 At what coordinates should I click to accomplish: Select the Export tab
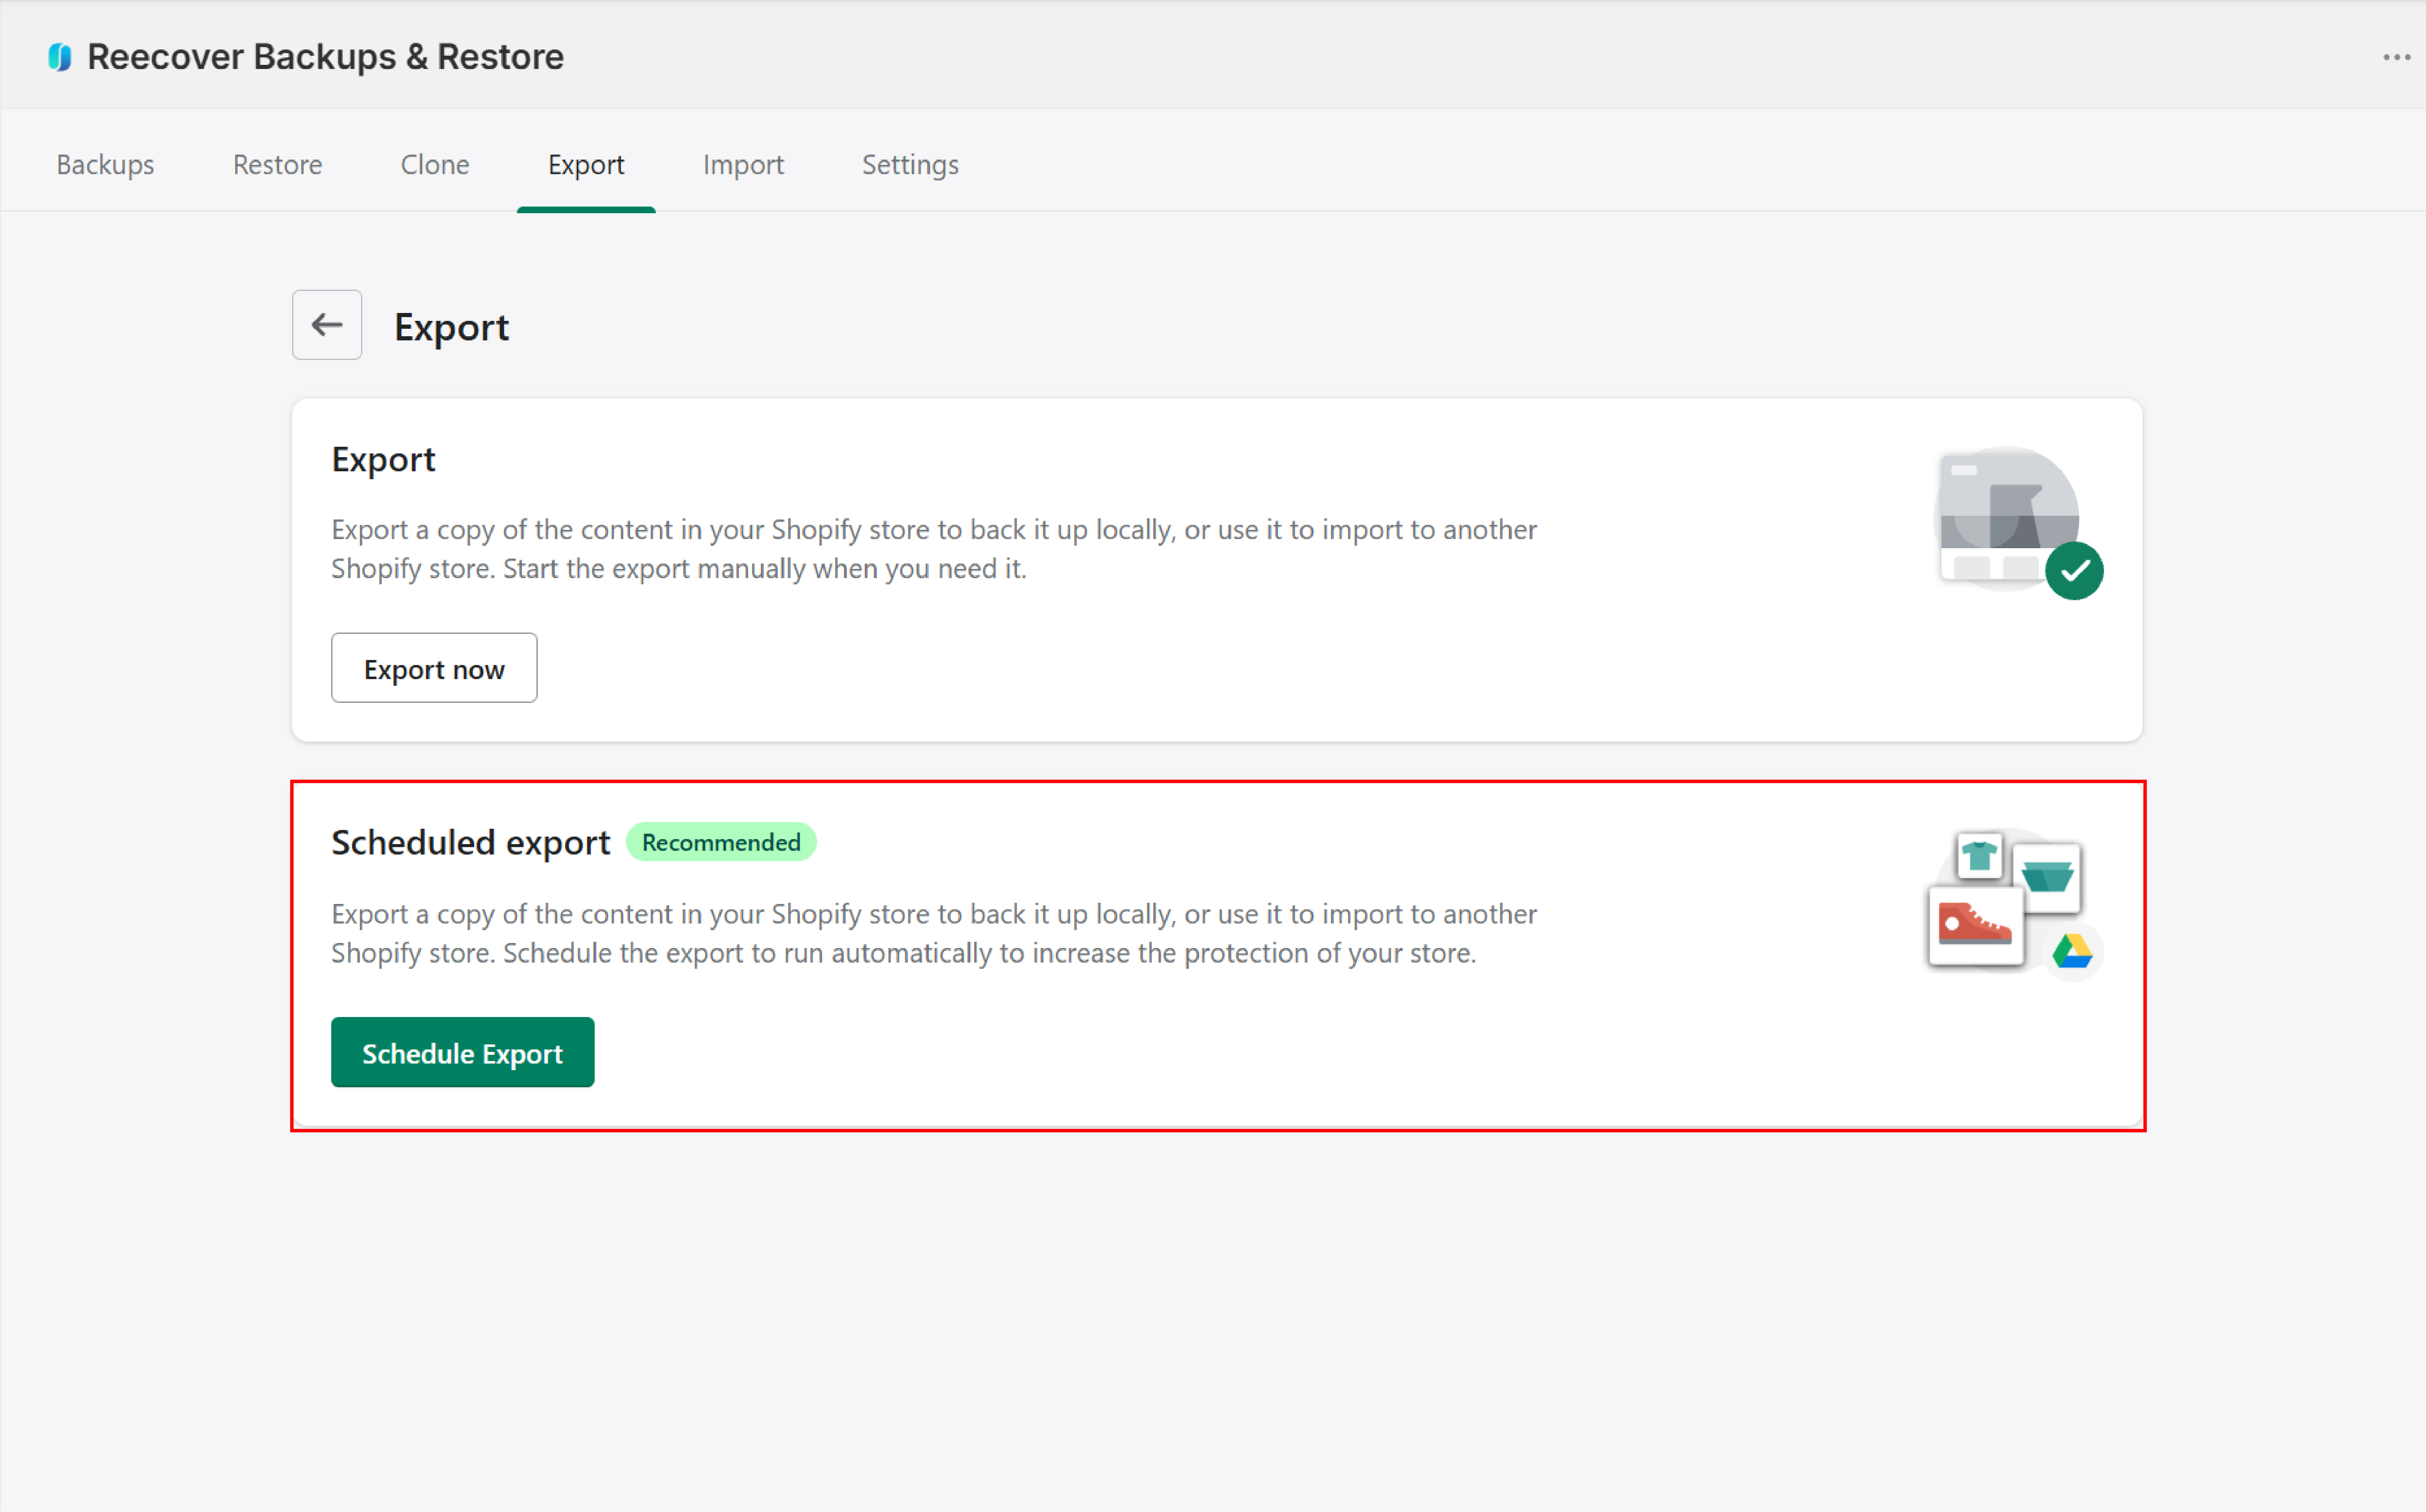tap(586, 164)
